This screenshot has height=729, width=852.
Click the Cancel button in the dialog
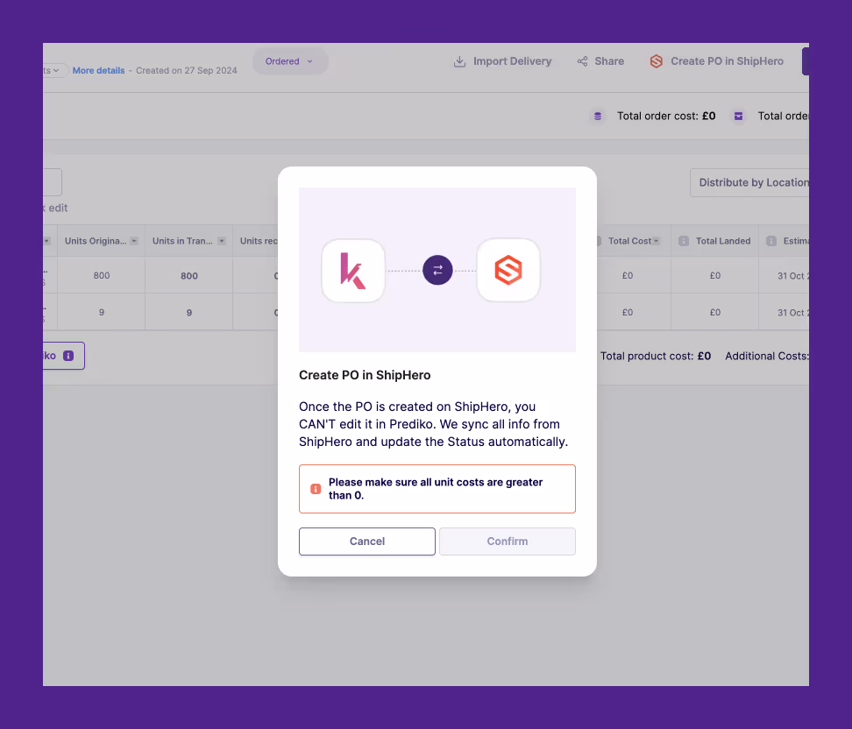coord(366,541)
